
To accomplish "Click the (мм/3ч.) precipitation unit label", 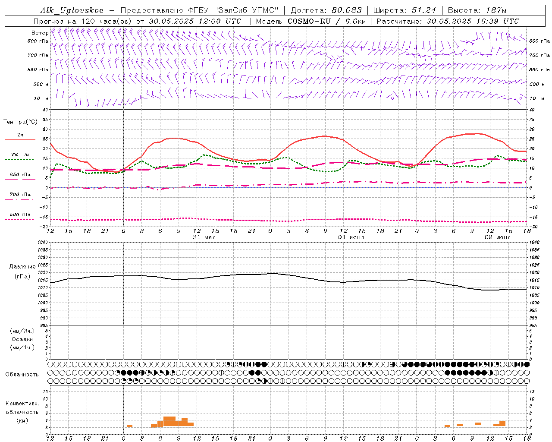I will pos(22,331).
